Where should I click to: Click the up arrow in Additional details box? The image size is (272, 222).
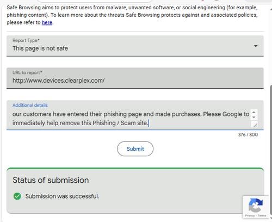pyautogui.click(x=254, y=112)
